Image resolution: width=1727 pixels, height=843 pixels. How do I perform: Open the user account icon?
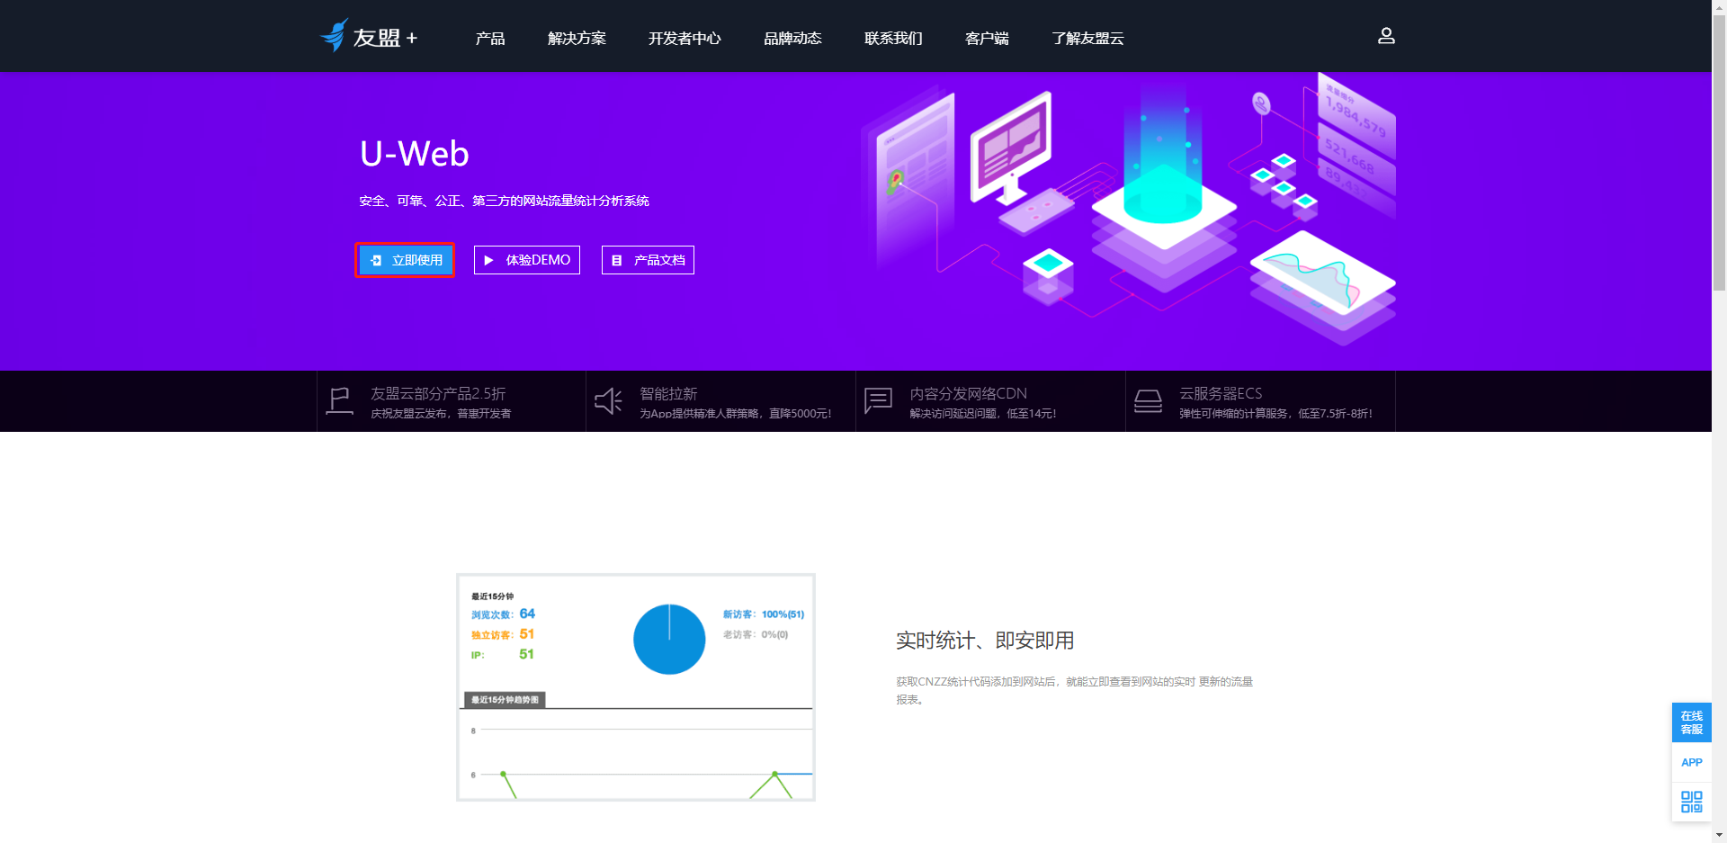[1386, 36]
